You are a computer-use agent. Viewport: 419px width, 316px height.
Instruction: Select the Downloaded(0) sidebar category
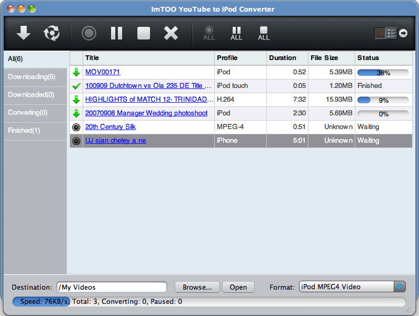point(35,95)
